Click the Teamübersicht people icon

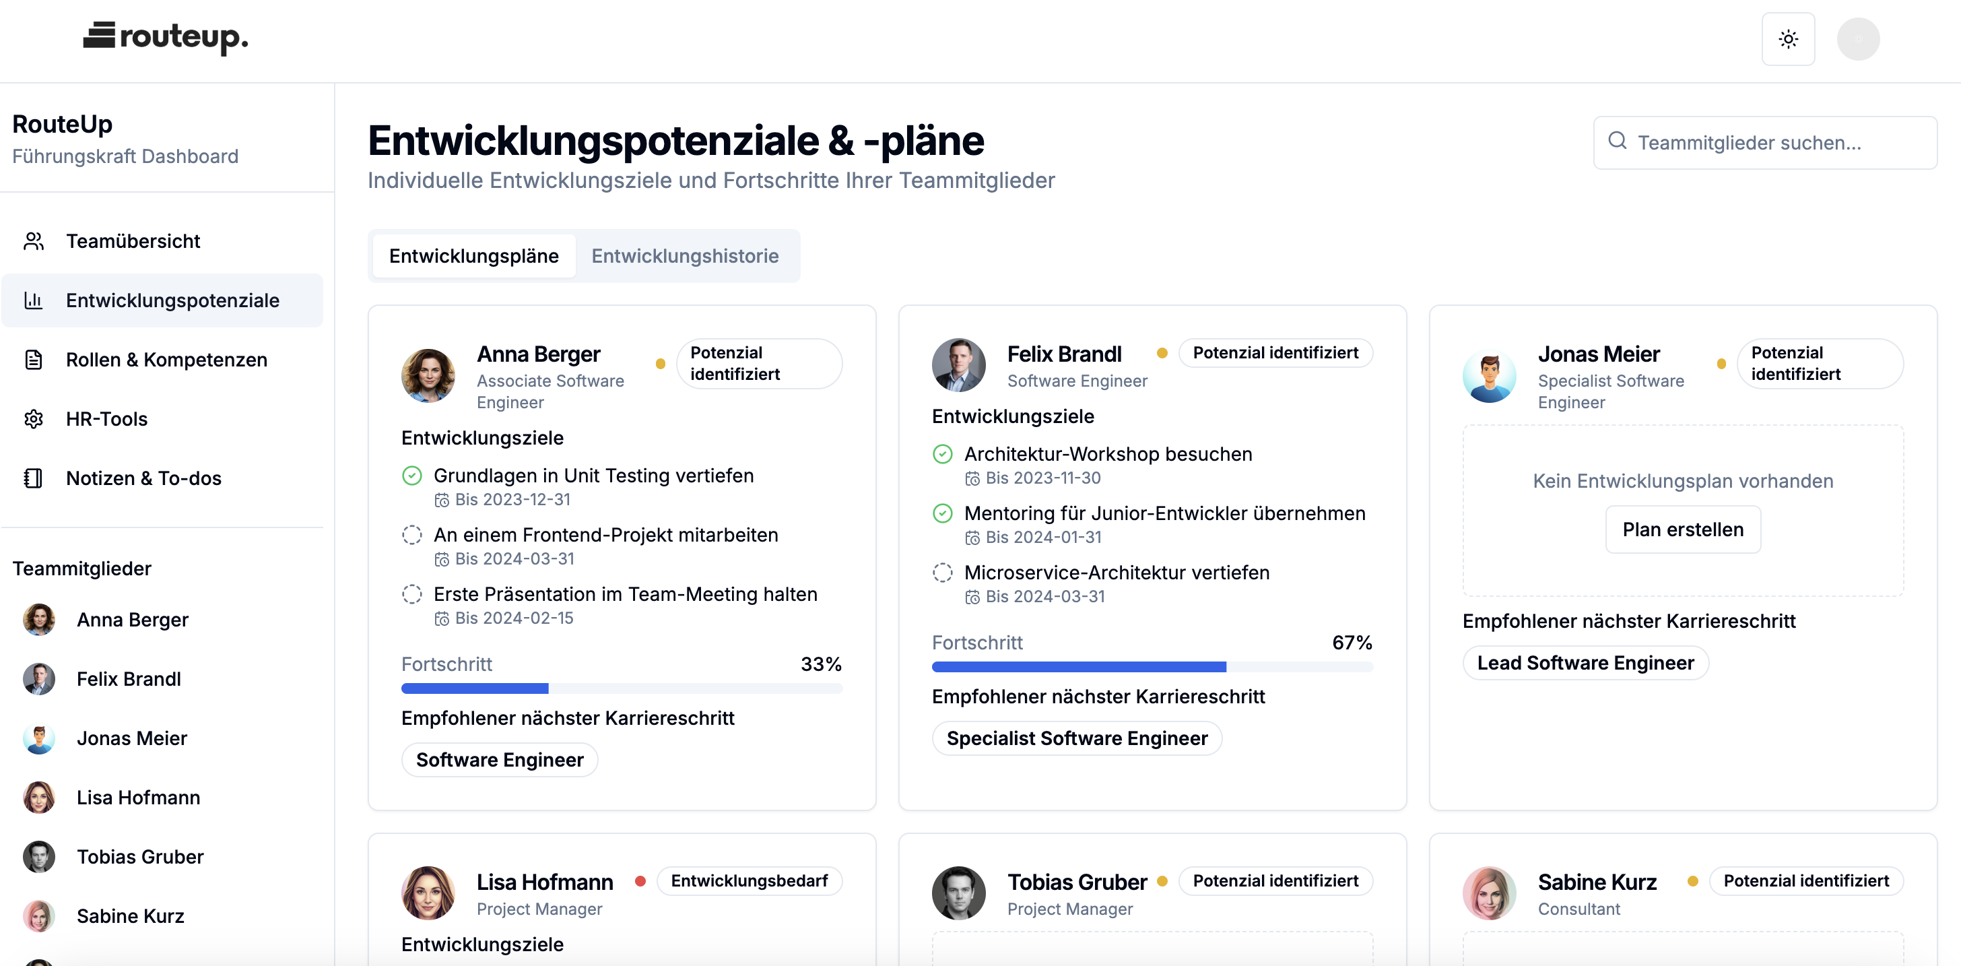click(34, 241)
